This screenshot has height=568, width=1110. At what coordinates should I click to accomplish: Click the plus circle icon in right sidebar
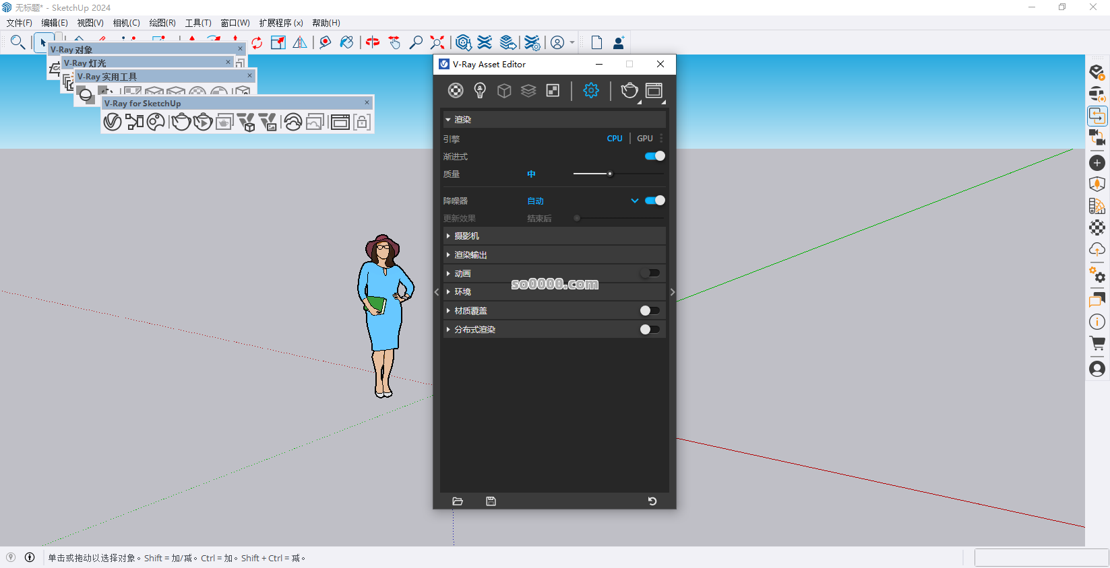pos(1097,163)
